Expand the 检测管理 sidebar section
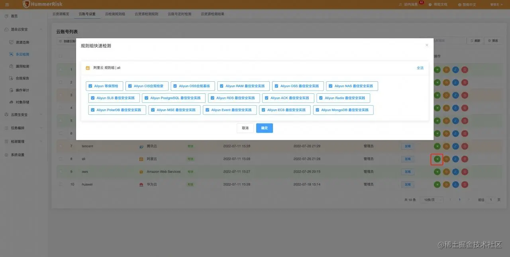Image resolution: width=510 pixels, height=257 pixels. coord(41,141)
